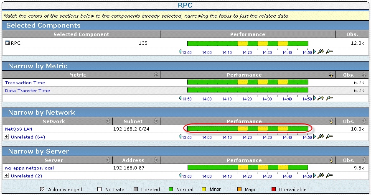Move Narrow by Server timeline back in time
Image resolution: width=371 pixels, height=195 pixels.
[180, 175]
